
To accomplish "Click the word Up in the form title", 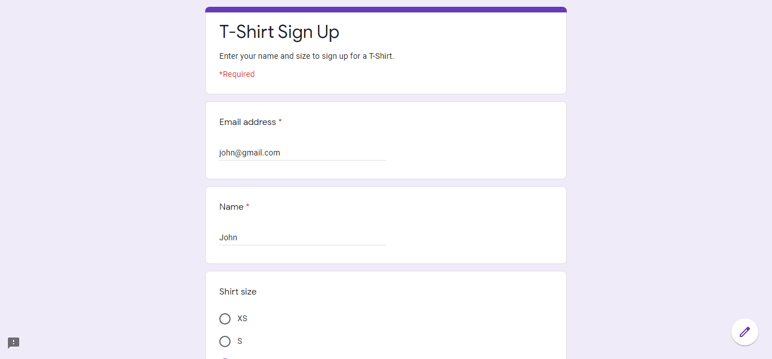I will click(x=328, y=32).
